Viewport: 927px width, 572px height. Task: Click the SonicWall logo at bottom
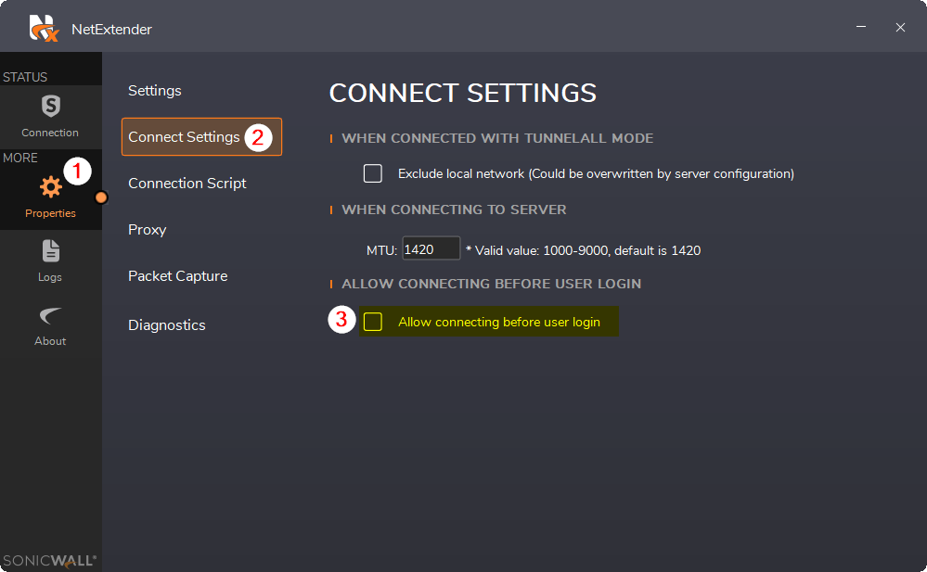coord(49,561)
